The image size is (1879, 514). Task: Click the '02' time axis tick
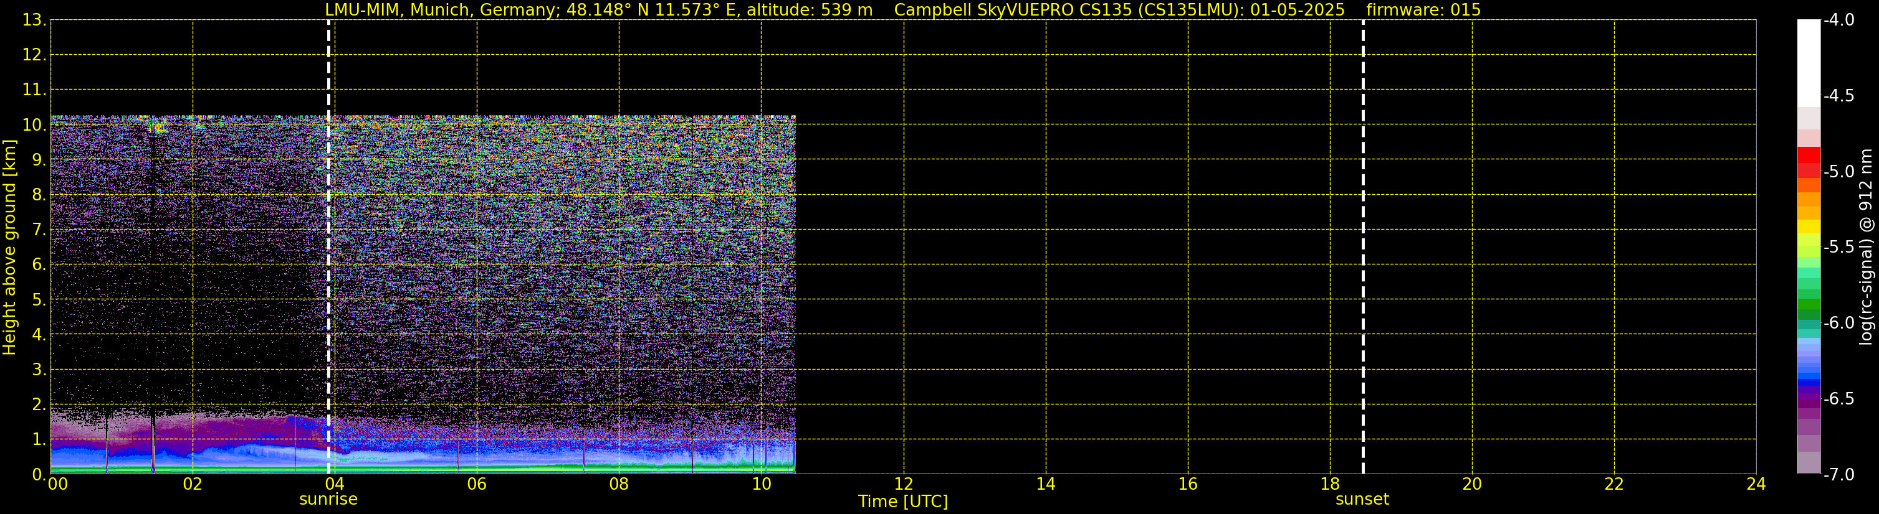pos(193,484)
